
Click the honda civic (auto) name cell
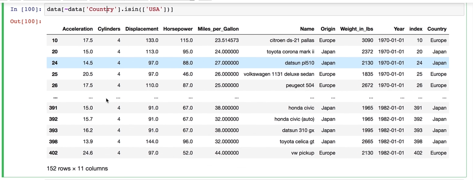(x=294, y=119)
